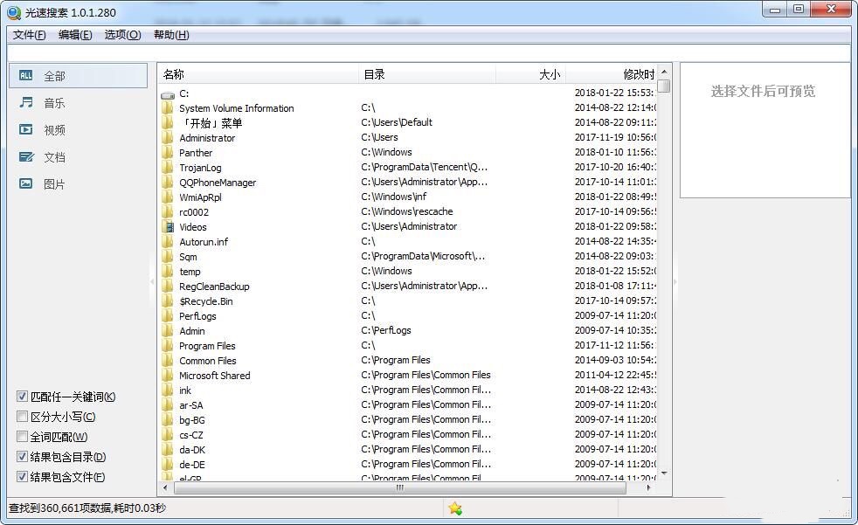Image resolution: width=858 pixels, height=525 pixels.
Task: Open the 帮助(H) menu
Action: click(x=171, y=35)
